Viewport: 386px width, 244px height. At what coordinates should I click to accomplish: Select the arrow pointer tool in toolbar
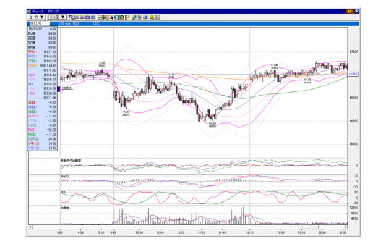140,17
